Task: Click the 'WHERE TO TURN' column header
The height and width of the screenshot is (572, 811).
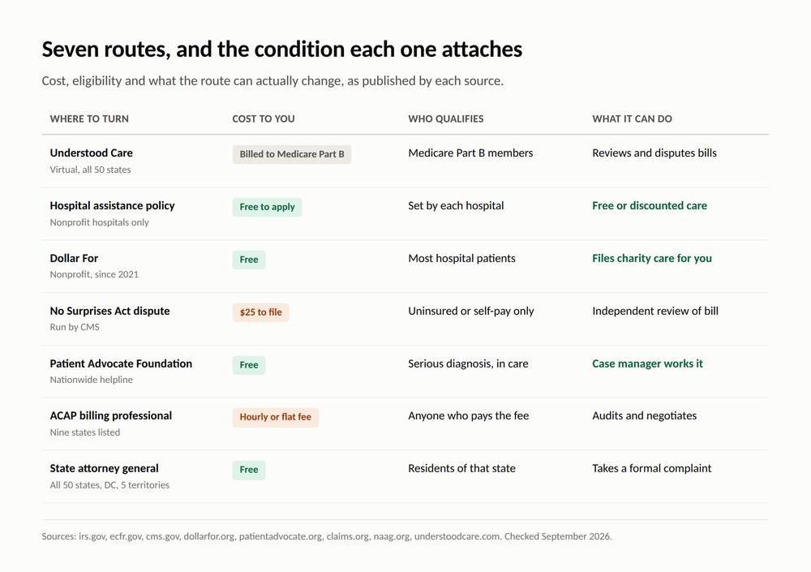Action: 89,118
